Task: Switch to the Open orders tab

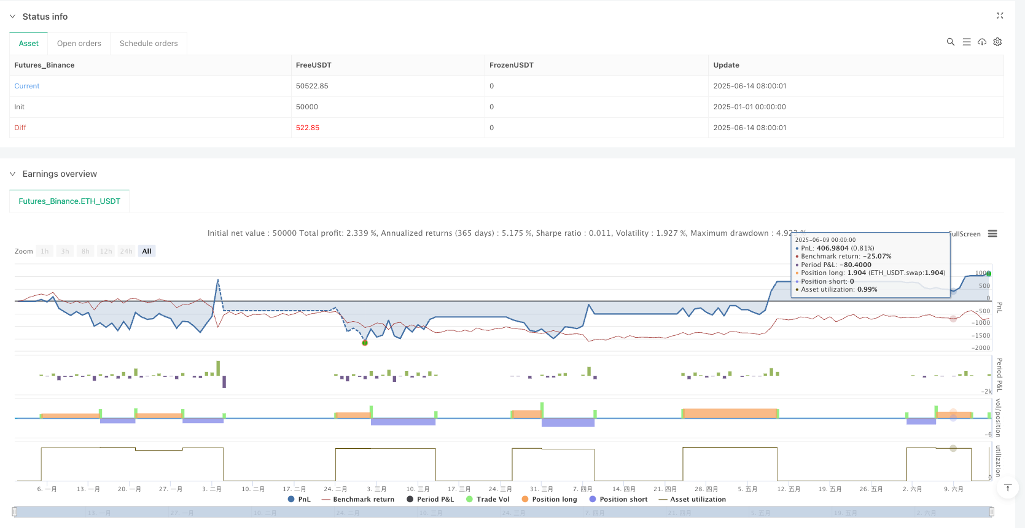Action: (79, 44)
